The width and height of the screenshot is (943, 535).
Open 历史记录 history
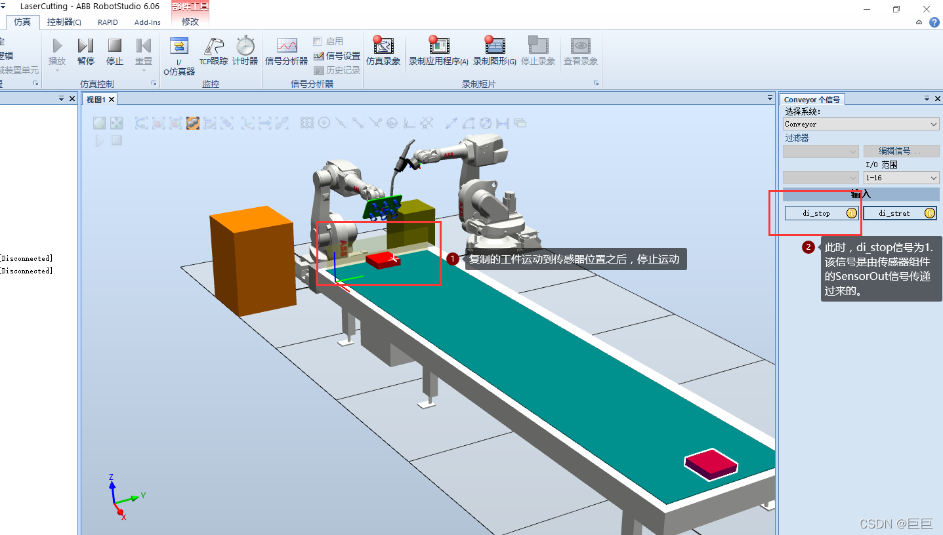click(337, 70)
